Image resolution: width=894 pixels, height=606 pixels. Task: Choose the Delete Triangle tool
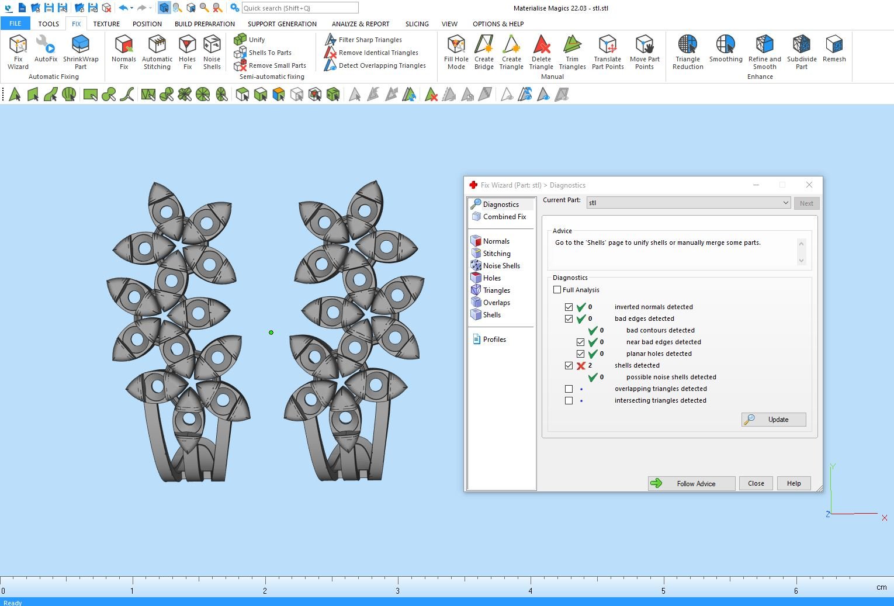pyautogui.click(x=541, y=51)
